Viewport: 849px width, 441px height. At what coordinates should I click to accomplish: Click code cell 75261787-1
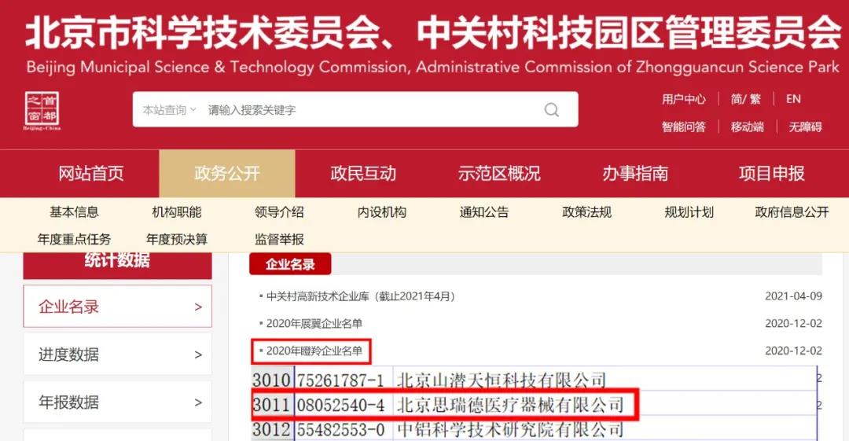(341, 380)
